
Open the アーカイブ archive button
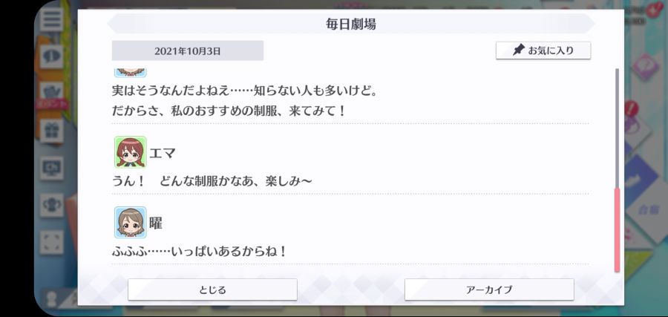click(x=489, y=290)
